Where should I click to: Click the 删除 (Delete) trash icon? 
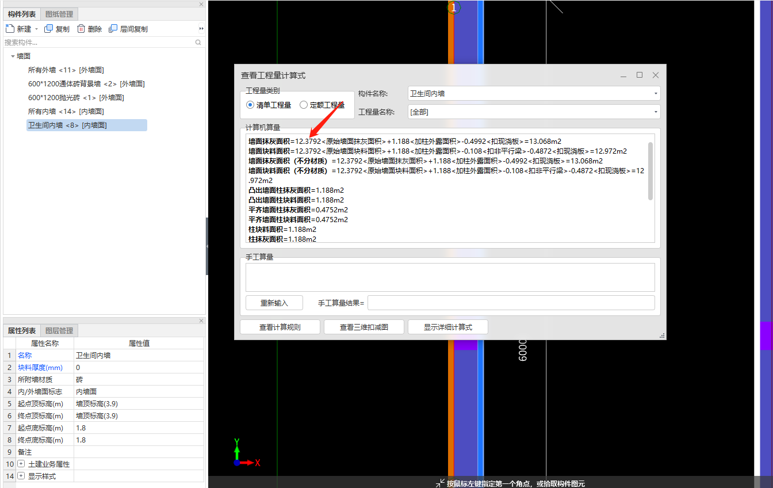(81, 29)
